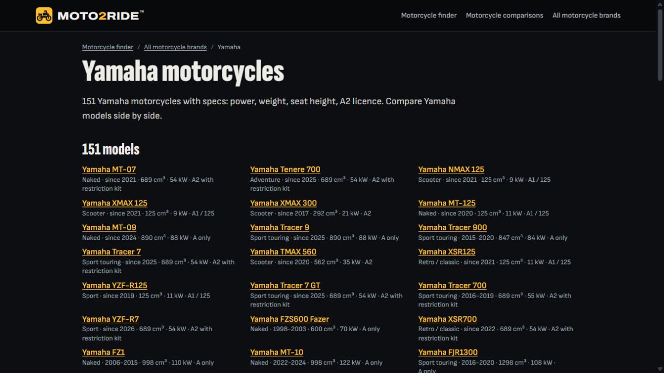Open the Yamaha Tracer 7 model page

111,251
